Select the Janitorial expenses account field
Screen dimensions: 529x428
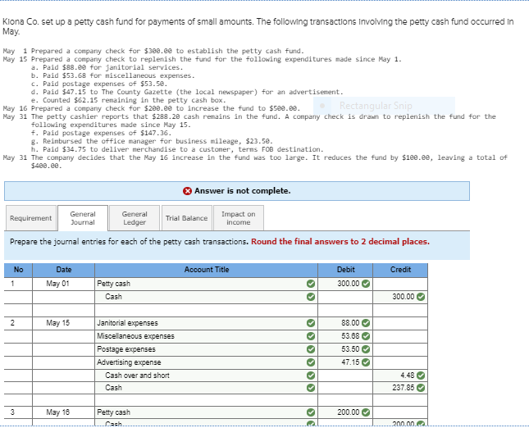tap(206, 323)
